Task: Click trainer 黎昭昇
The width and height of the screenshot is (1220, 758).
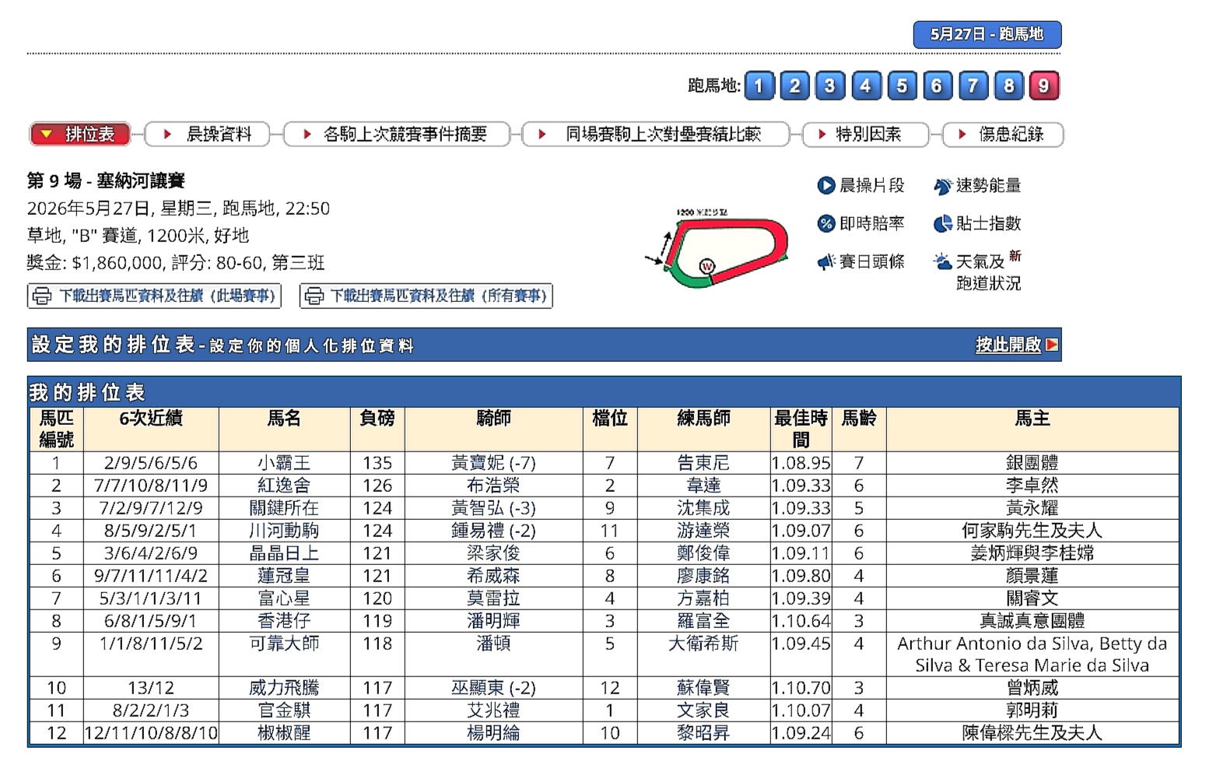Action: 703,733
